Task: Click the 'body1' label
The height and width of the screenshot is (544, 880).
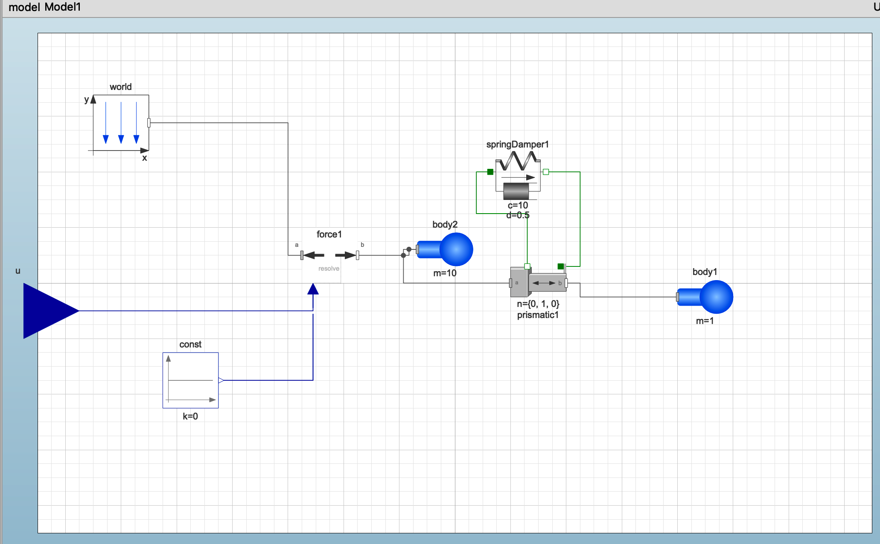Action: pos(705,272)
